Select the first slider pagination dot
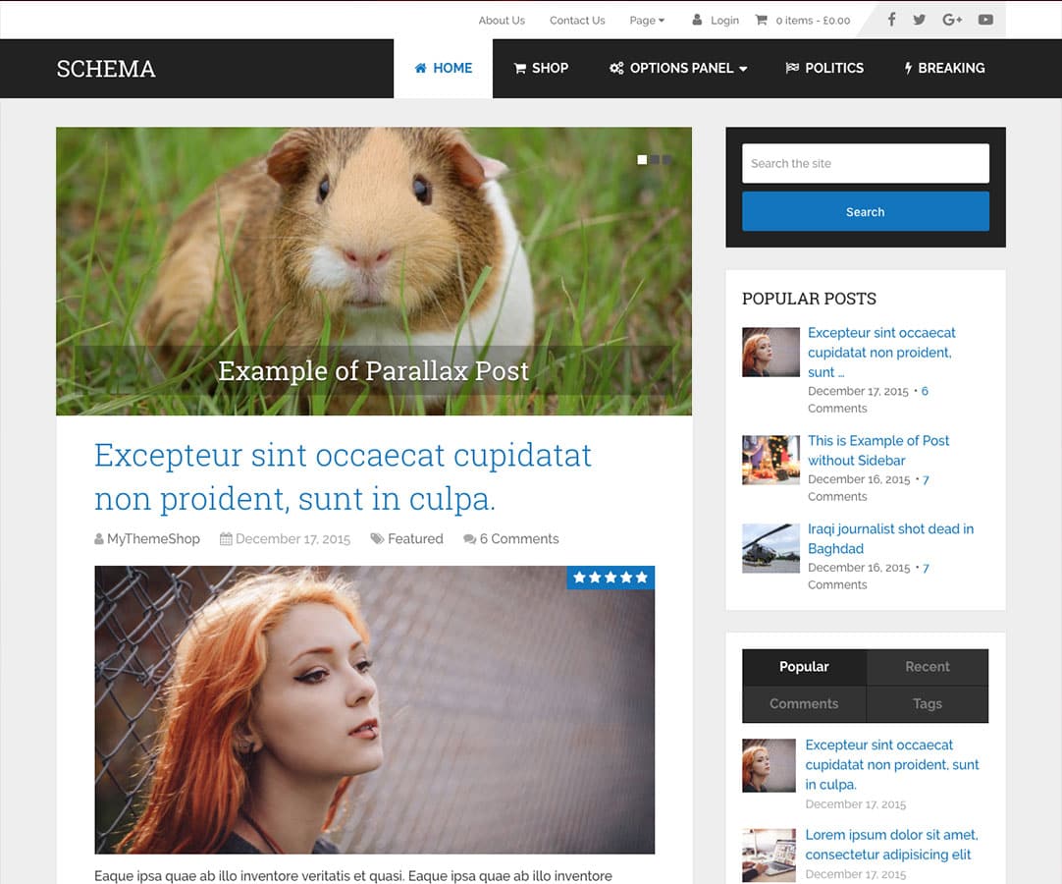 tap(642, 159)
